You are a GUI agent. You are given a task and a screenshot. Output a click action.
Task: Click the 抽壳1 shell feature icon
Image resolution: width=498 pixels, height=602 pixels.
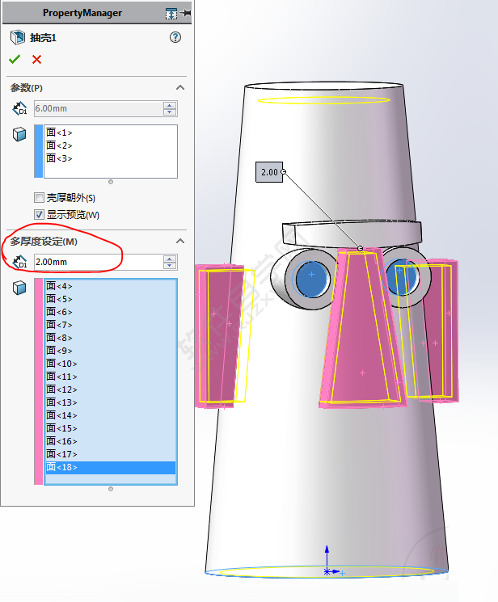tap(18, 37)
